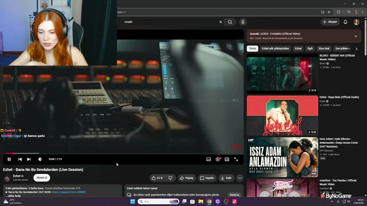Pause the Ezhel video

click(x=9, y=159)
